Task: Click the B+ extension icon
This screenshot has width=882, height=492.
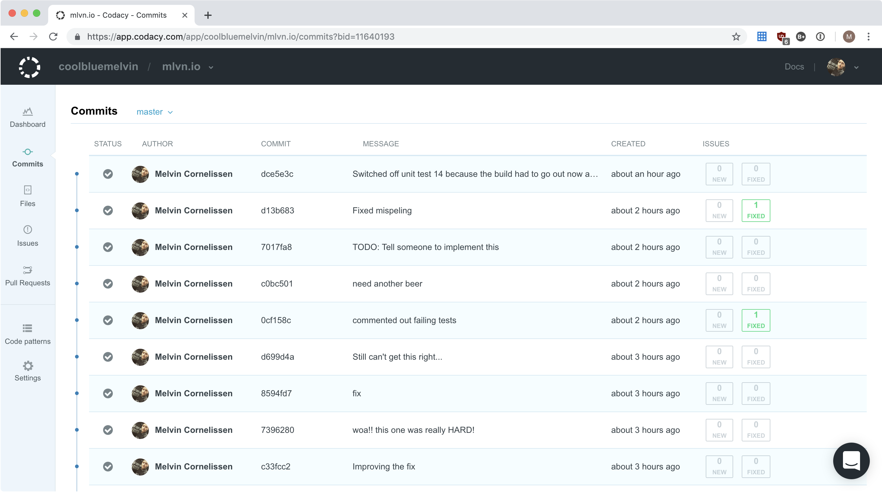Action: pos(801,37)
